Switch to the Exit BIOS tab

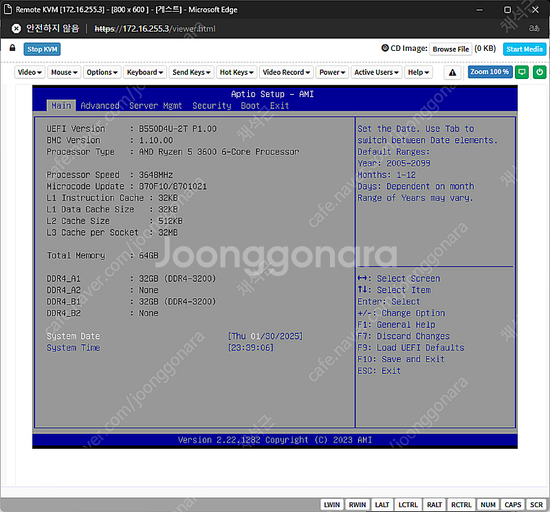pos(280,106)
